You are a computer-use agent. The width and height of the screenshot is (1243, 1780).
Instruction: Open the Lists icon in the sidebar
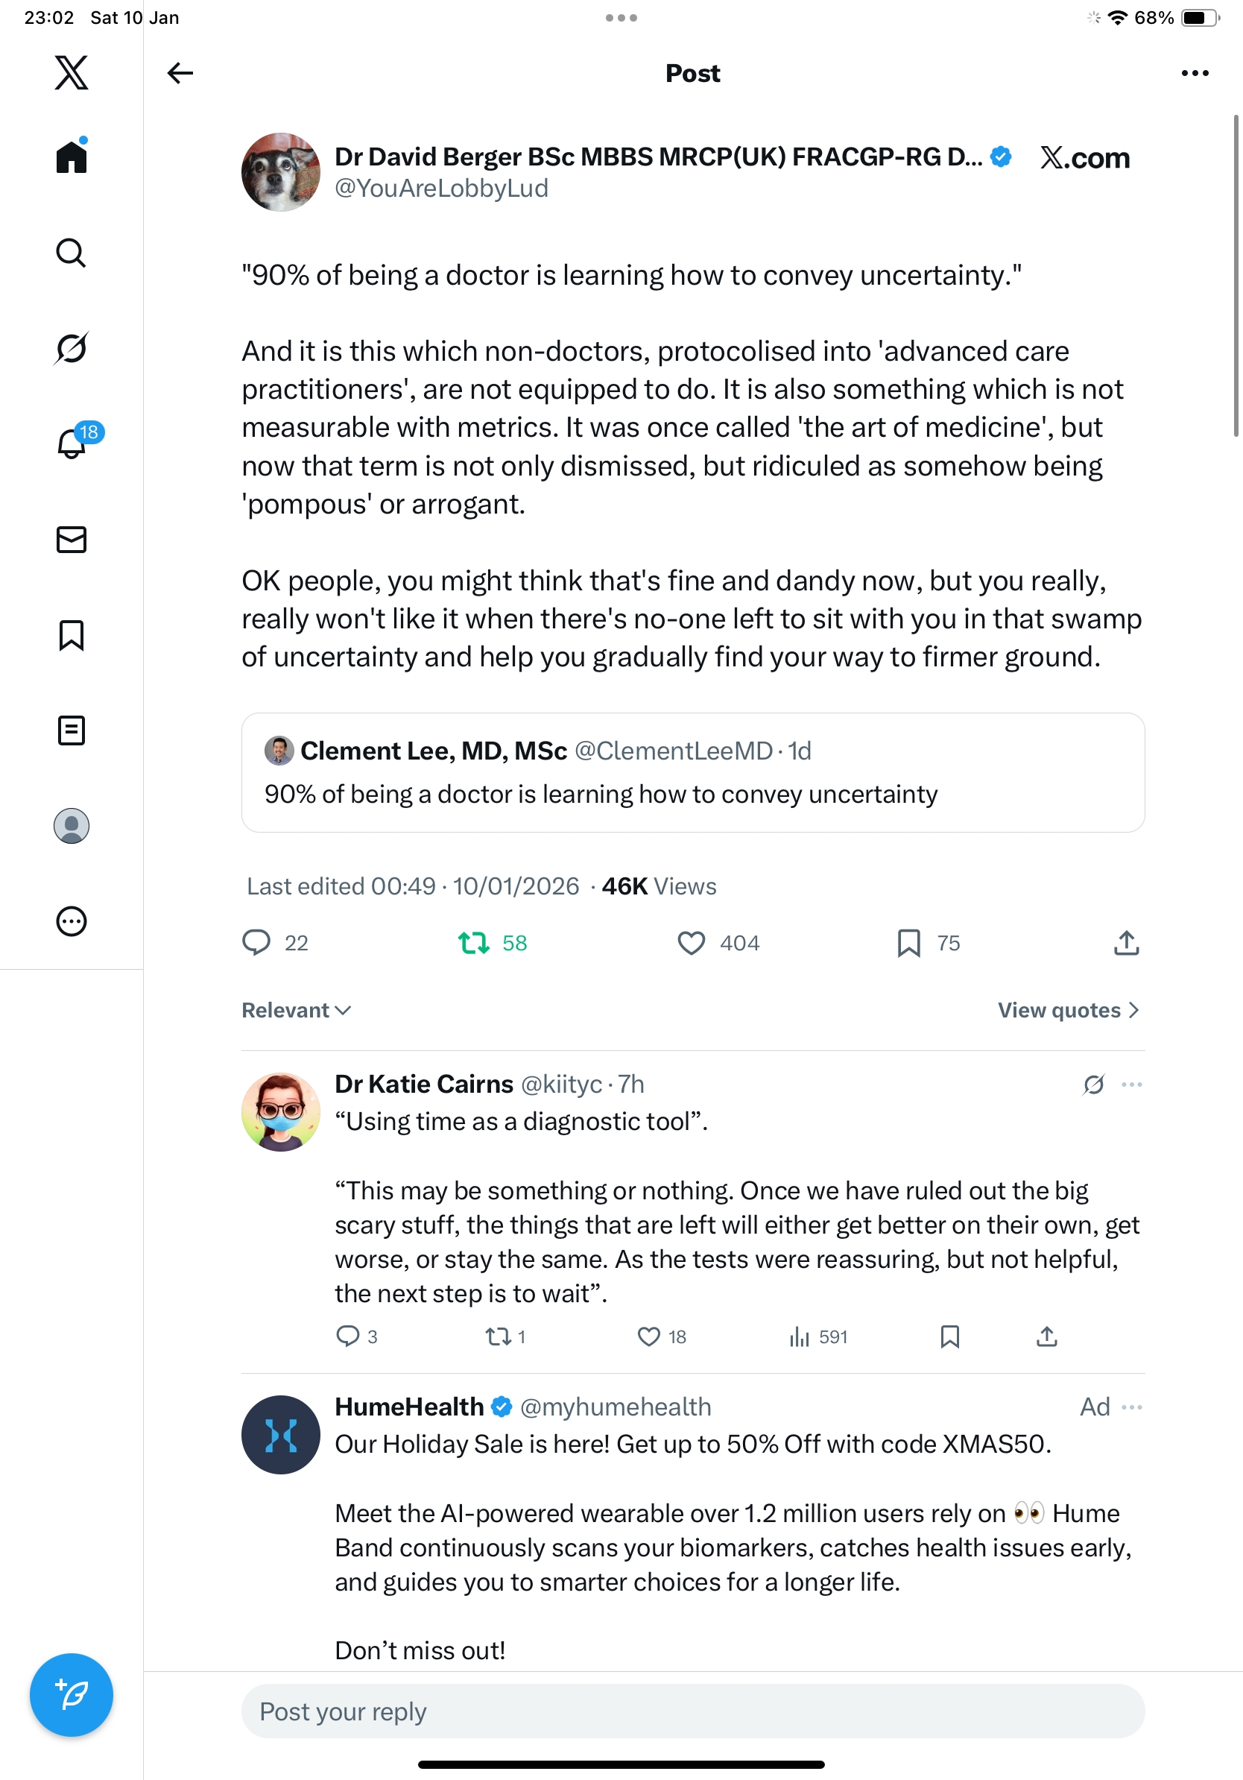coord(72,730)
